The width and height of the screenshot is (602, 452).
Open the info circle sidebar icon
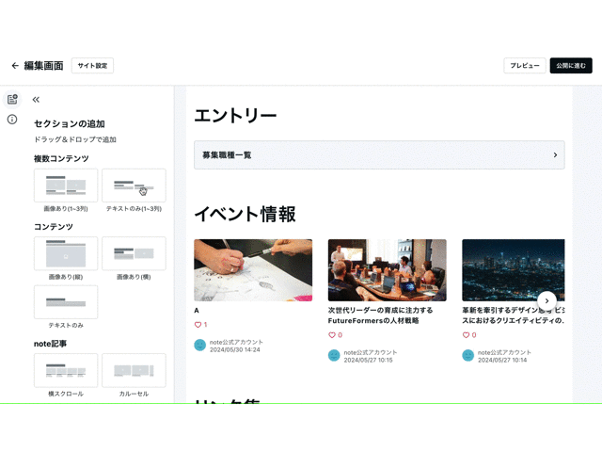click(12, 120)
